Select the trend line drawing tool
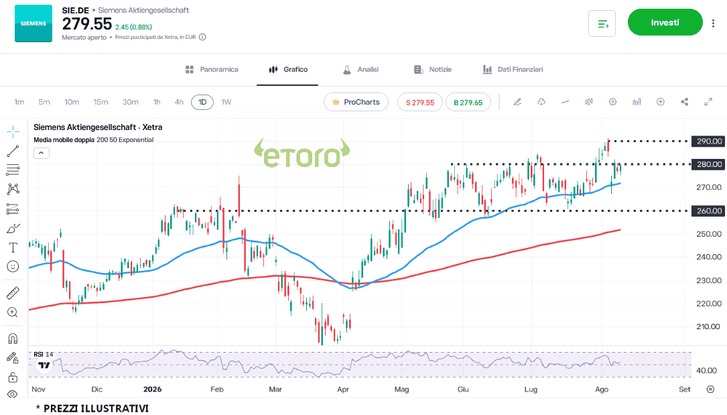 [13, 151]
